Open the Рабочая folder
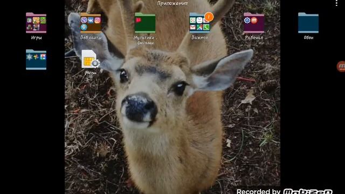This screenshot has height=194, width=345. click(x=254, y=23)
